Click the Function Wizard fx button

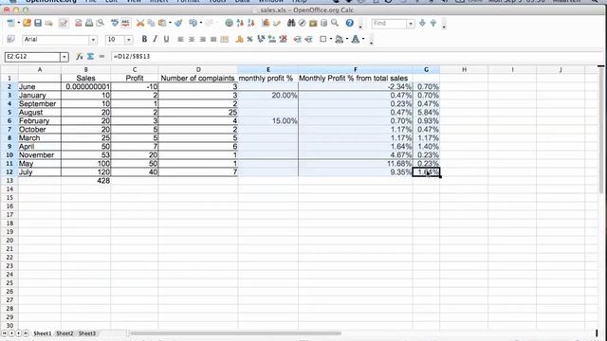[80, 57]
